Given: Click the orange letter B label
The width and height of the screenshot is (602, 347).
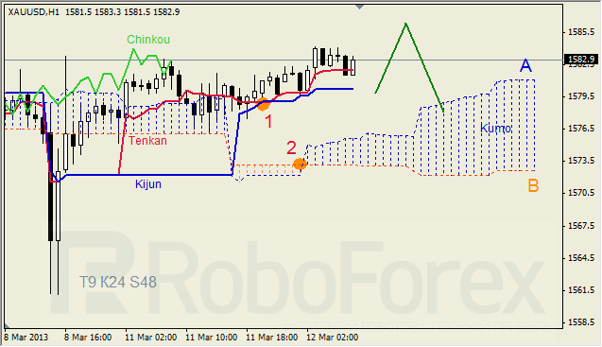Looking at the screenshot, I should tap(533, 185).
